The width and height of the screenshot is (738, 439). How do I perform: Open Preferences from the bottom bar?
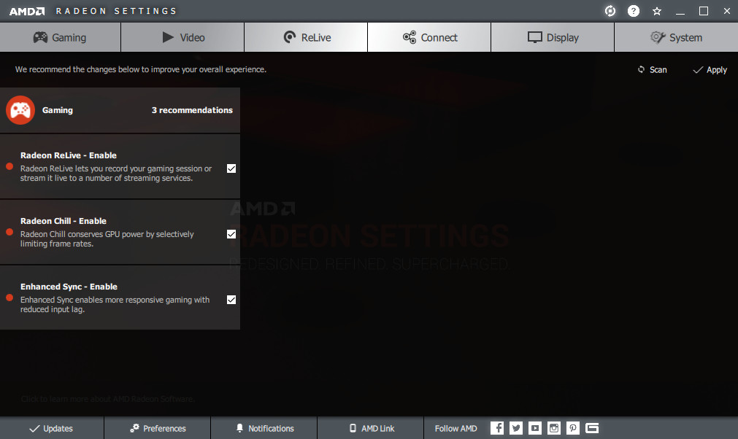(x=157, y=428)
